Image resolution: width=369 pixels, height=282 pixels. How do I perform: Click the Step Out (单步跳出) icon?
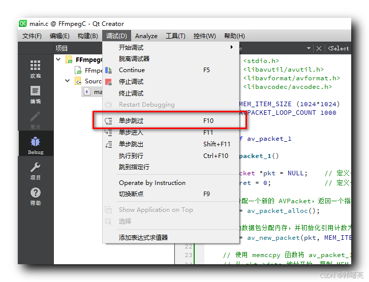point(108,144)
